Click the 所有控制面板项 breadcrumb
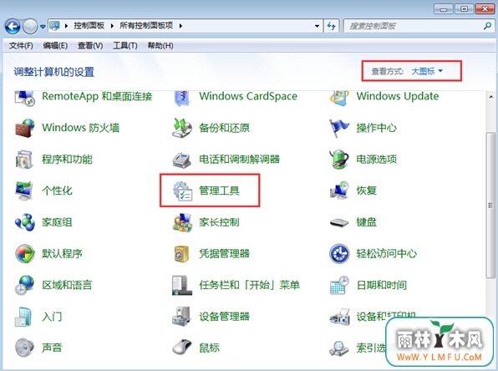 (146, 26)
